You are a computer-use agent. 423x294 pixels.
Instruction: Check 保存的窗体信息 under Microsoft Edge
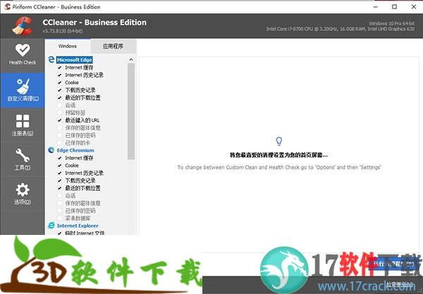tap(60, 128)
